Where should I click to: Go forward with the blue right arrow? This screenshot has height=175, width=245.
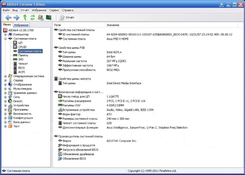(x=16, y=18)
